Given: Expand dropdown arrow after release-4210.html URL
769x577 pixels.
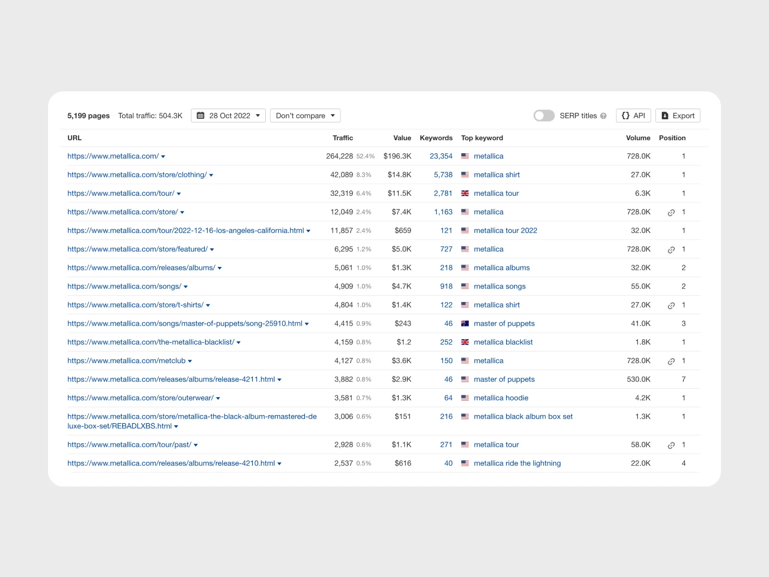Looking at the screenshot, I should (279, 464).
